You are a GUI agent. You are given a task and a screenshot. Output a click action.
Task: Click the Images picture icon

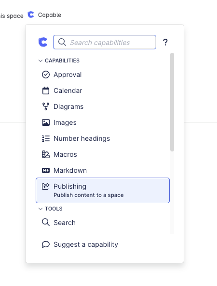(46, 122)
